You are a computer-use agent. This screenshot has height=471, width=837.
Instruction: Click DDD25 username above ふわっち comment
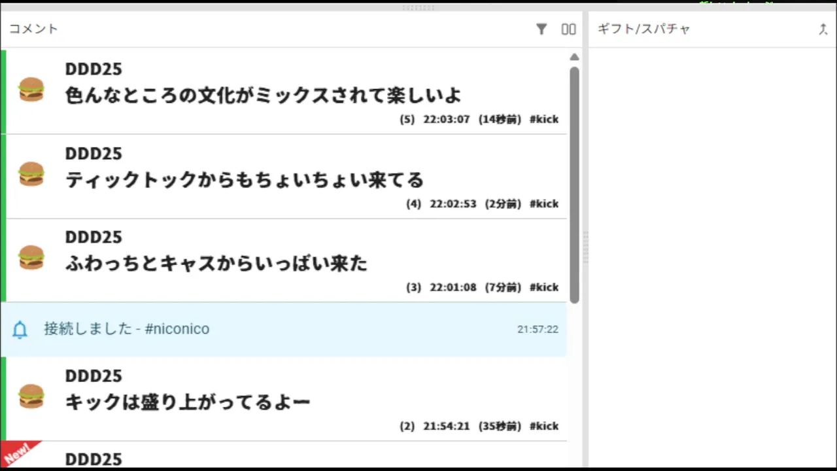(94, 237)
